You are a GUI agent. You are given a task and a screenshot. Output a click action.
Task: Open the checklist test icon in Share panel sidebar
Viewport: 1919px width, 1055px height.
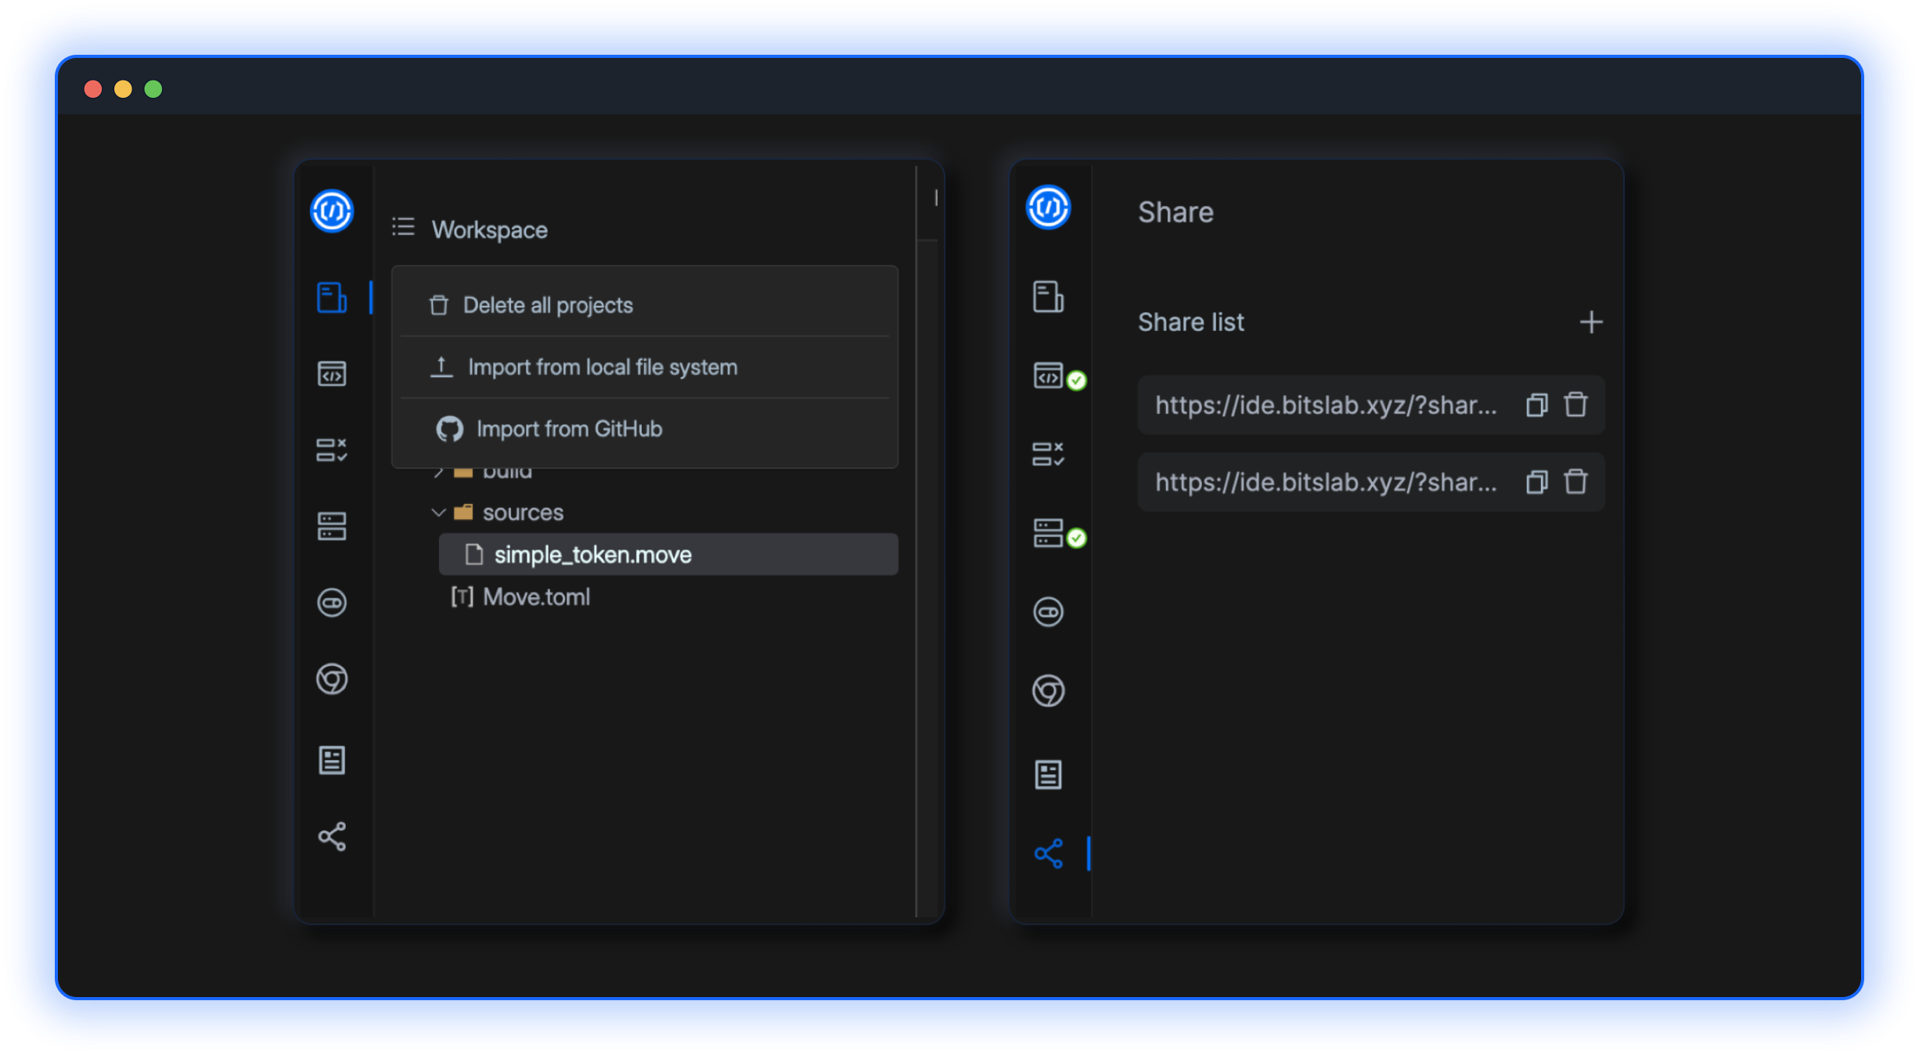coord(1048,454)
